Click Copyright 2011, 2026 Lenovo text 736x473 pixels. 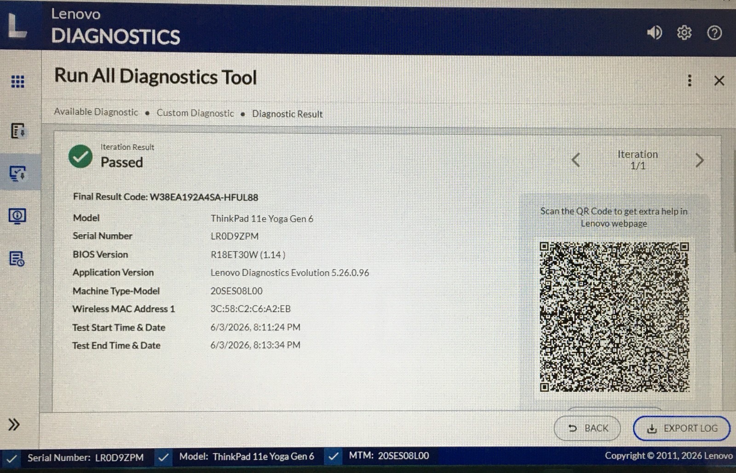[668, 456]
